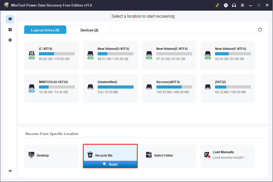Select the C: NTFS drive card
The image size is (273, 182).
point(51,55)
